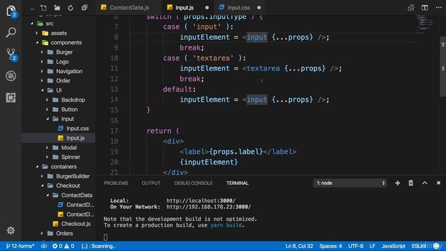
Task: Open the 192.168.178.23:3000 network link
Action: [209, 207]
